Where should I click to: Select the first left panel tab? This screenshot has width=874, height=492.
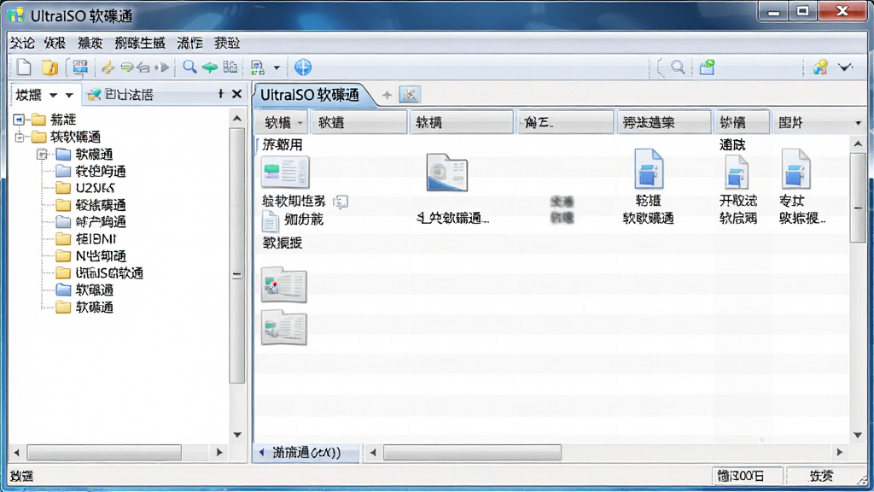(28, 95)
